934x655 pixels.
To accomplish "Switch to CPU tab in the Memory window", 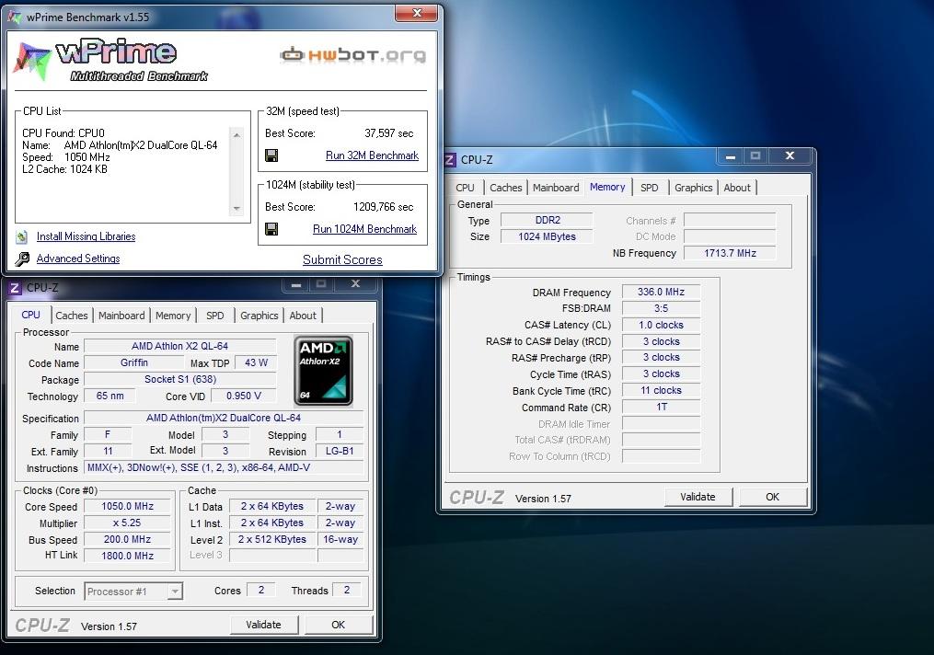I will tap(466, 188).
